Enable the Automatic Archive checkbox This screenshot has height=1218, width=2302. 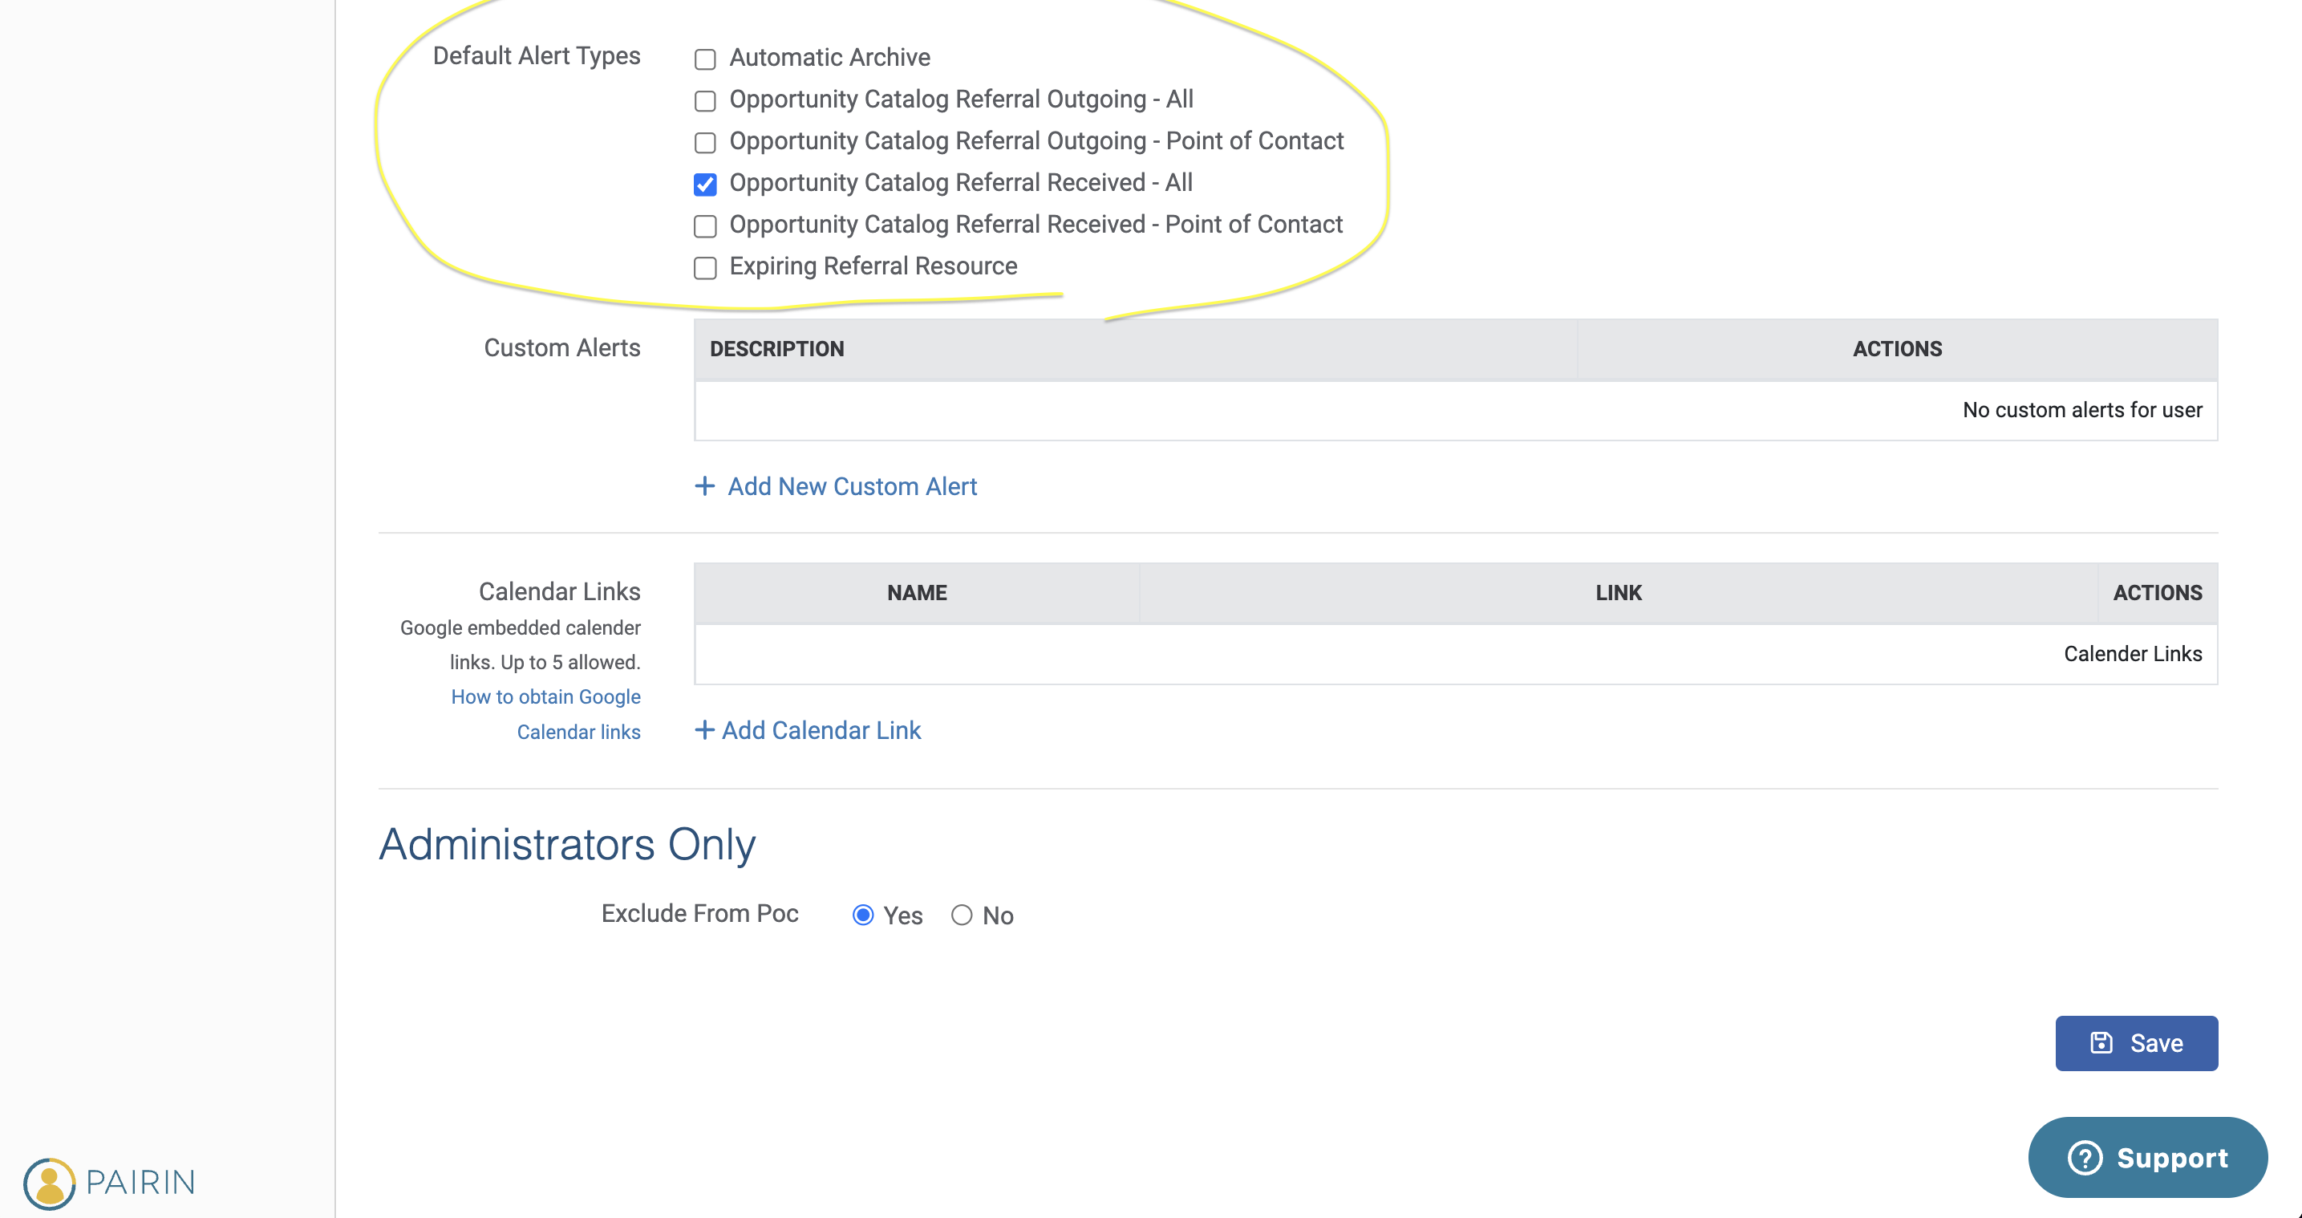click(x=705, y=59)
